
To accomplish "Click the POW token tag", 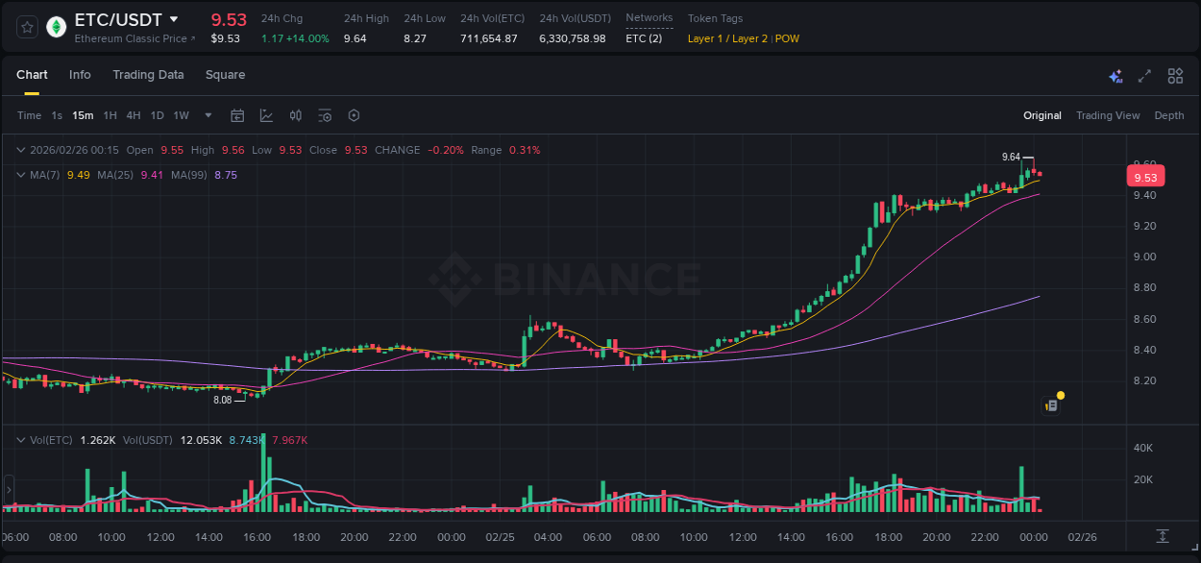I will (788, 38).
